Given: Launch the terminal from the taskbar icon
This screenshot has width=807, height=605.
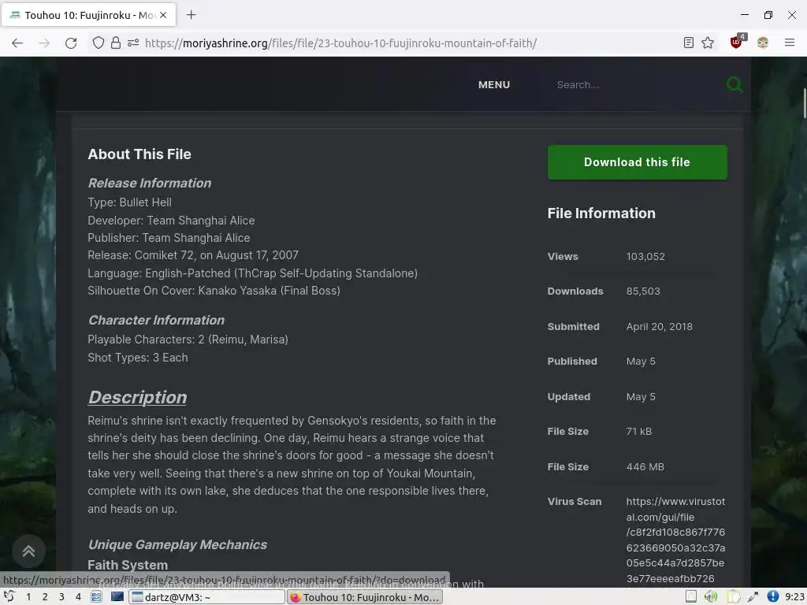Looking at the screenshot, I should click(117, 597).
